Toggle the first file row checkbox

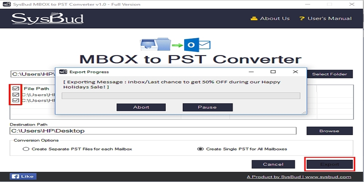coord(16,95)
